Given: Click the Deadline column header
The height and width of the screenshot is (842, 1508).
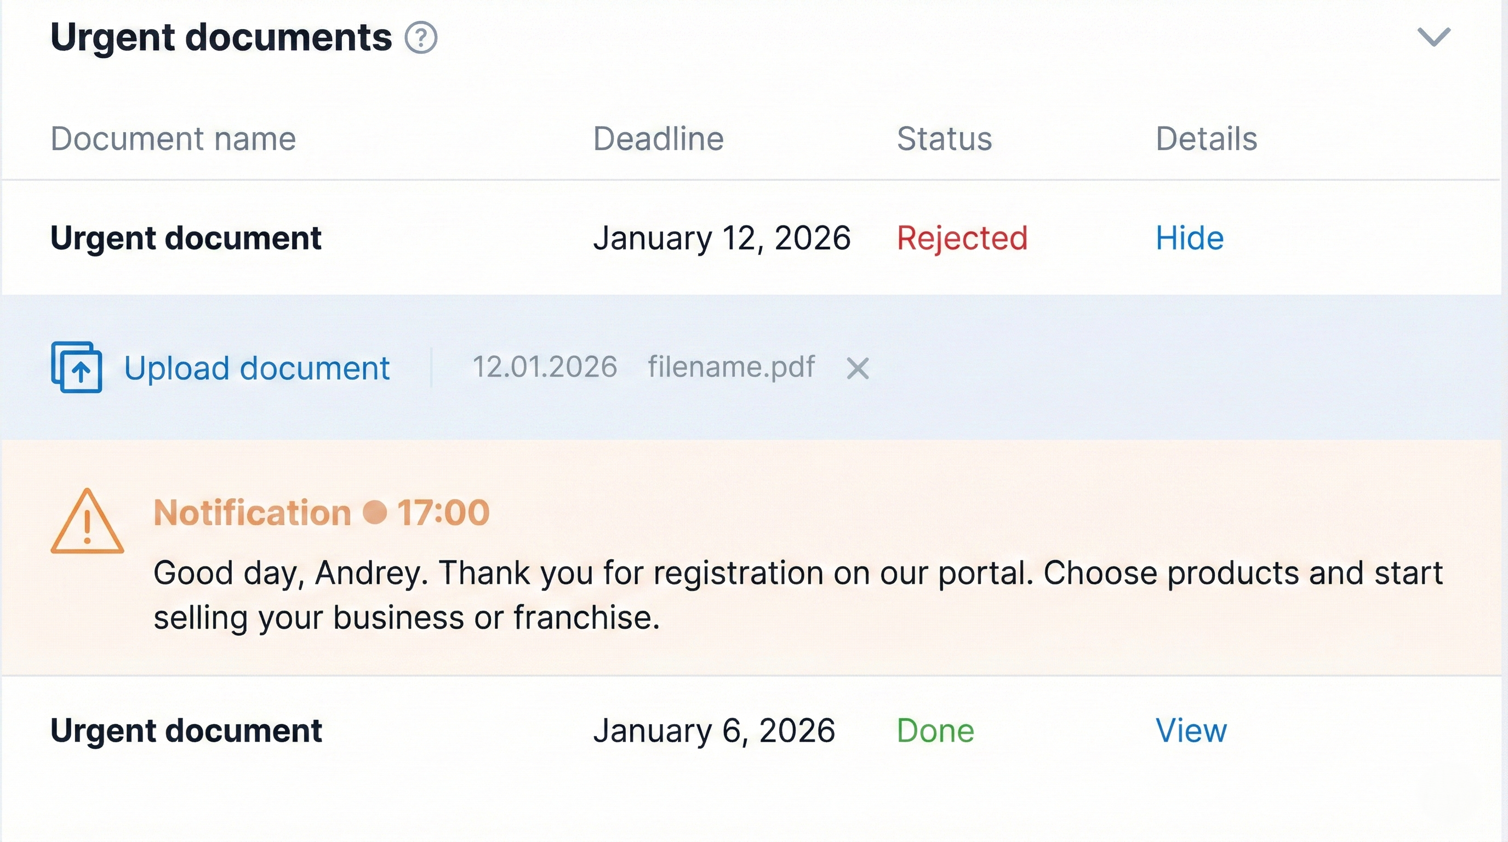Looking at the screenshot, I should click(x=658, y=139).
